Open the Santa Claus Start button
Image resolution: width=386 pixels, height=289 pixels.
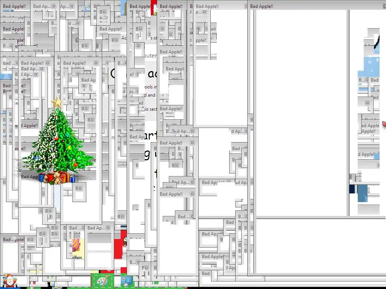10,281
